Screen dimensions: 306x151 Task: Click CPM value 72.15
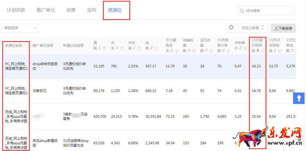click(x=170, y=117)
